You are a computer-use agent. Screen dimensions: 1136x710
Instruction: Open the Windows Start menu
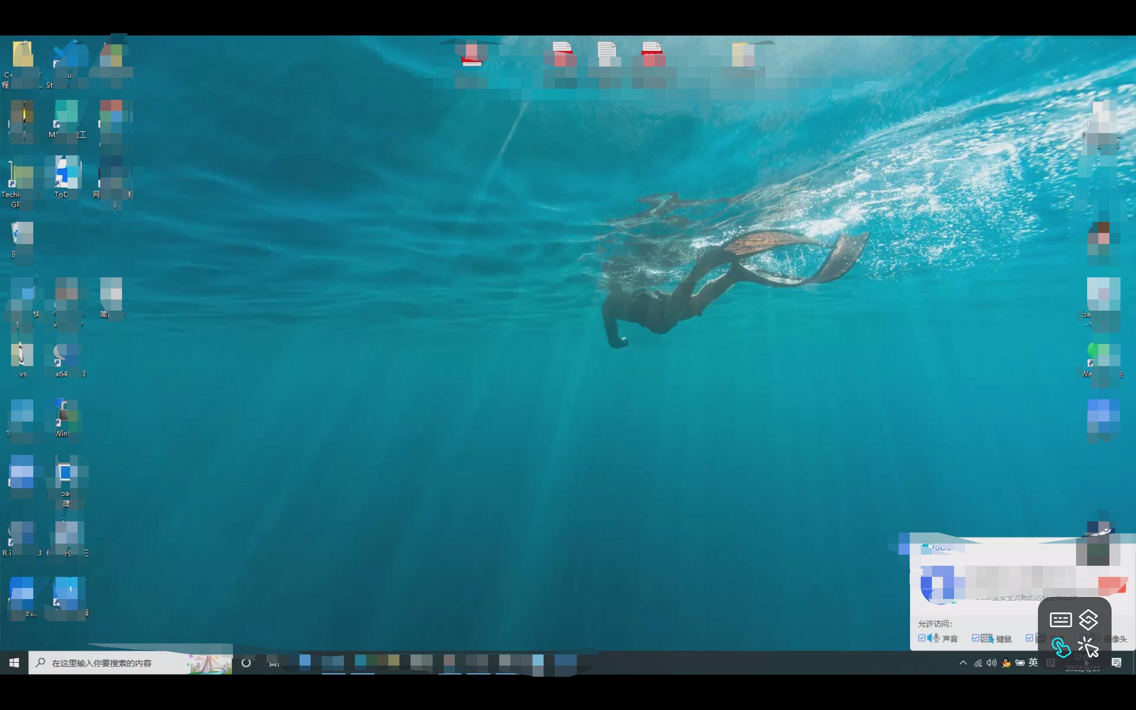(14, 663)
